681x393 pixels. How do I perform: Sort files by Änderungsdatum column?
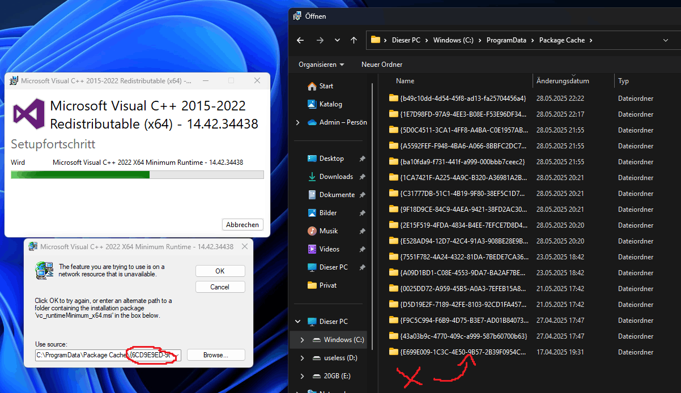click(x=563, y=81)
